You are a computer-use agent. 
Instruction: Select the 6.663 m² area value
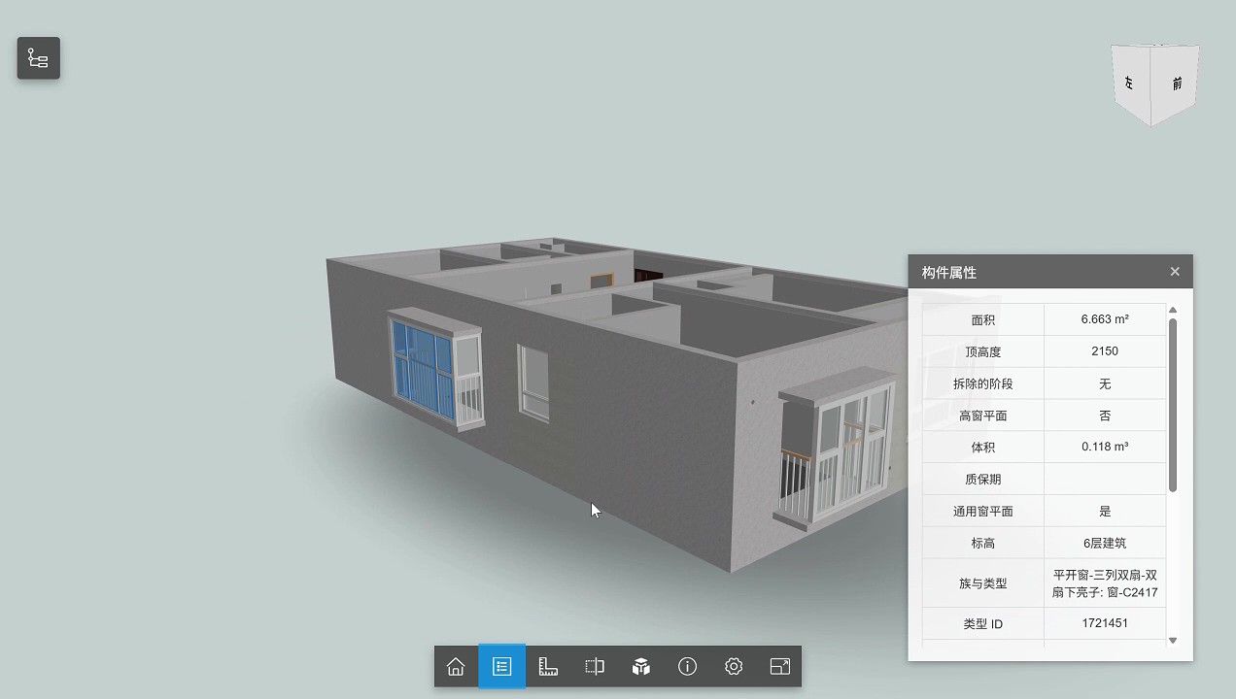1105,319
